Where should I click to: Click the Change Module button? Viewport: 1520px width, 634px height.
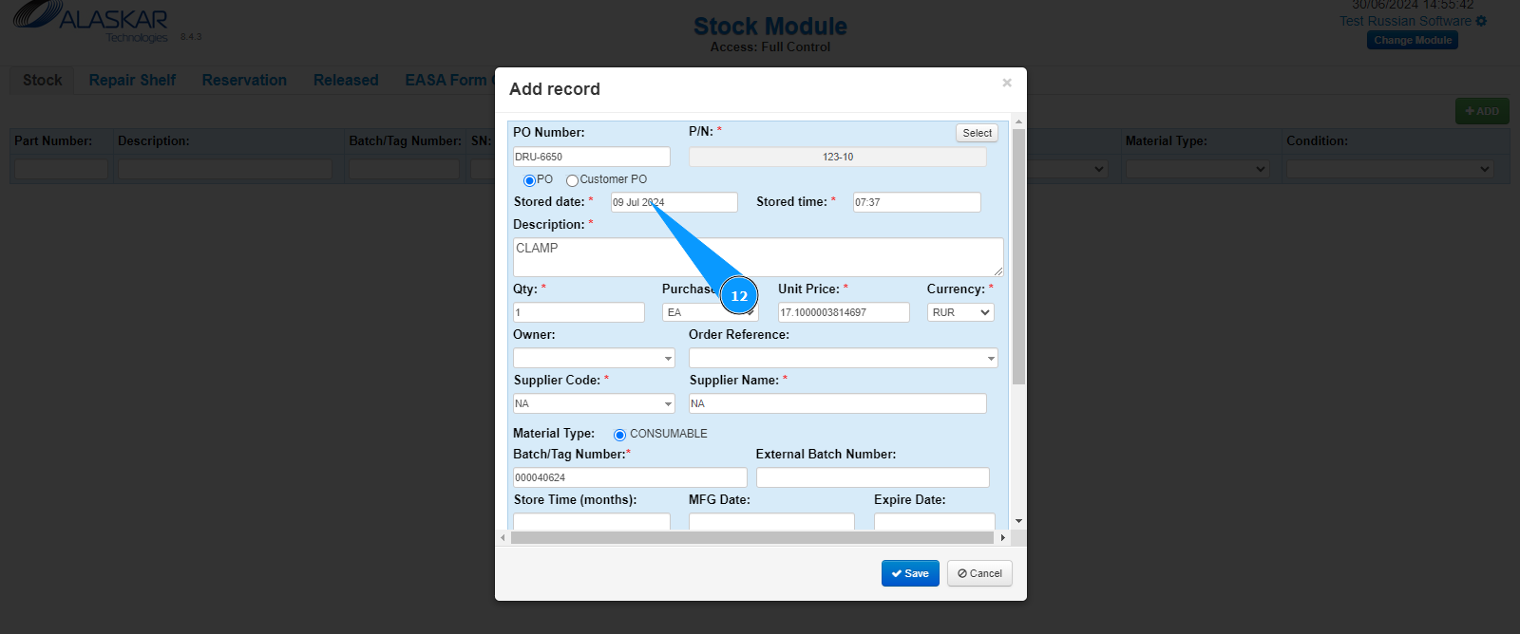click(1413, 40)
